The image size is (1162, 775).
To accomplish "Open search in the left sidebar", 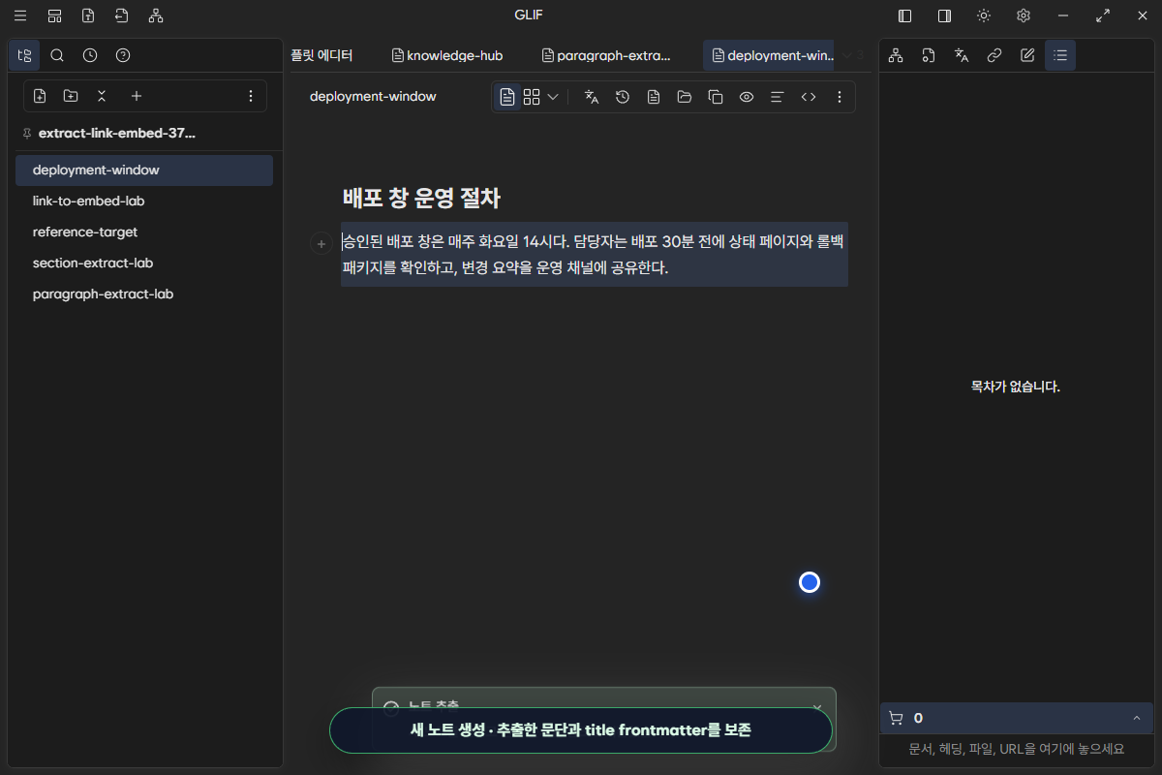I will click(x=57, y=55).
